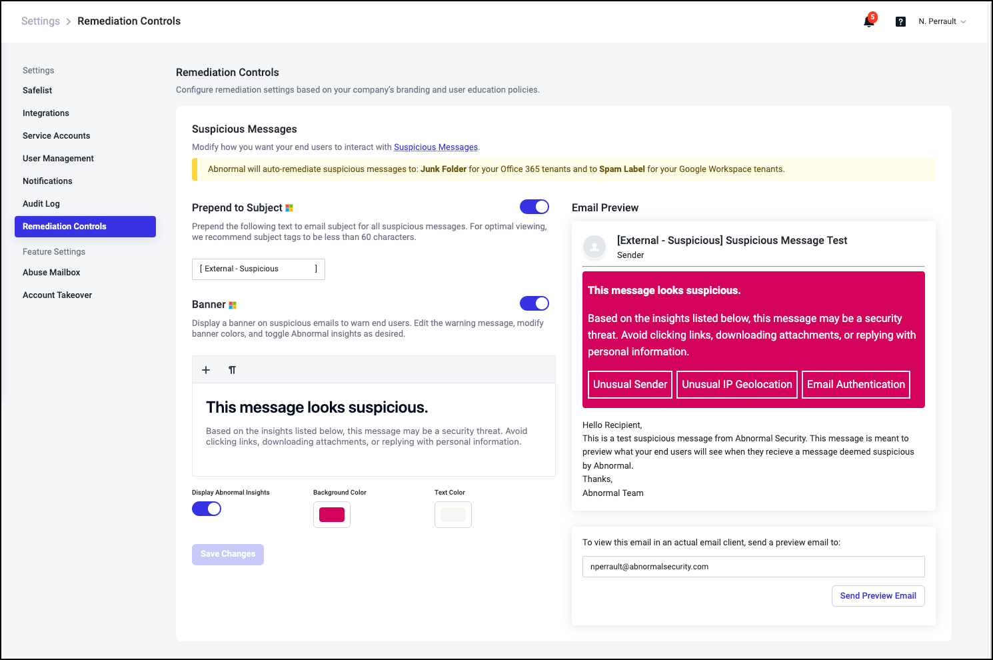Click the plus icon in banner editor toolbar

pos(206,370)
